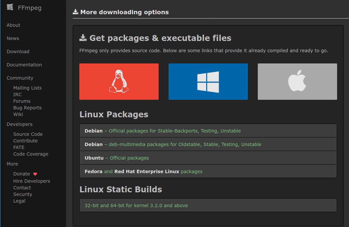Open the FATE link
This screenshot has width=349, height=227.
(19, 147)
